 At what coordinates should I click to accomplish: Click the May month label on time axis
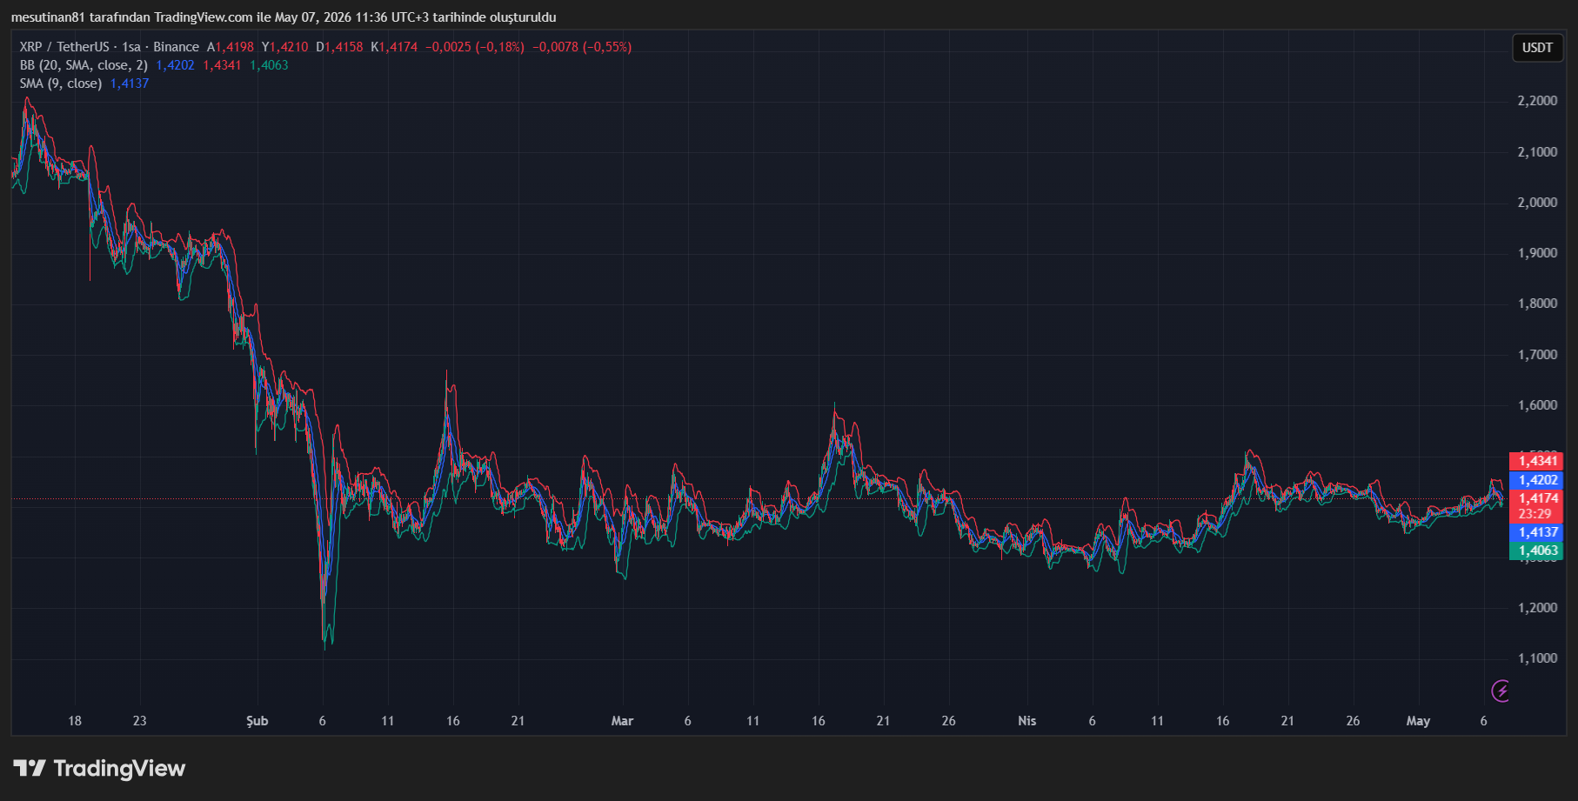1418,721
